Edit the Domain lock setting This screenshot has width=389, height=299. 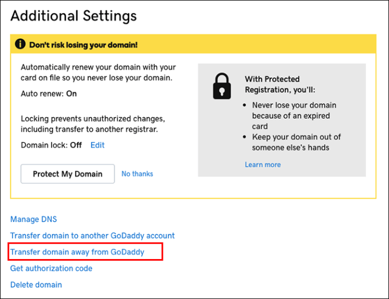tap(97, 145)
